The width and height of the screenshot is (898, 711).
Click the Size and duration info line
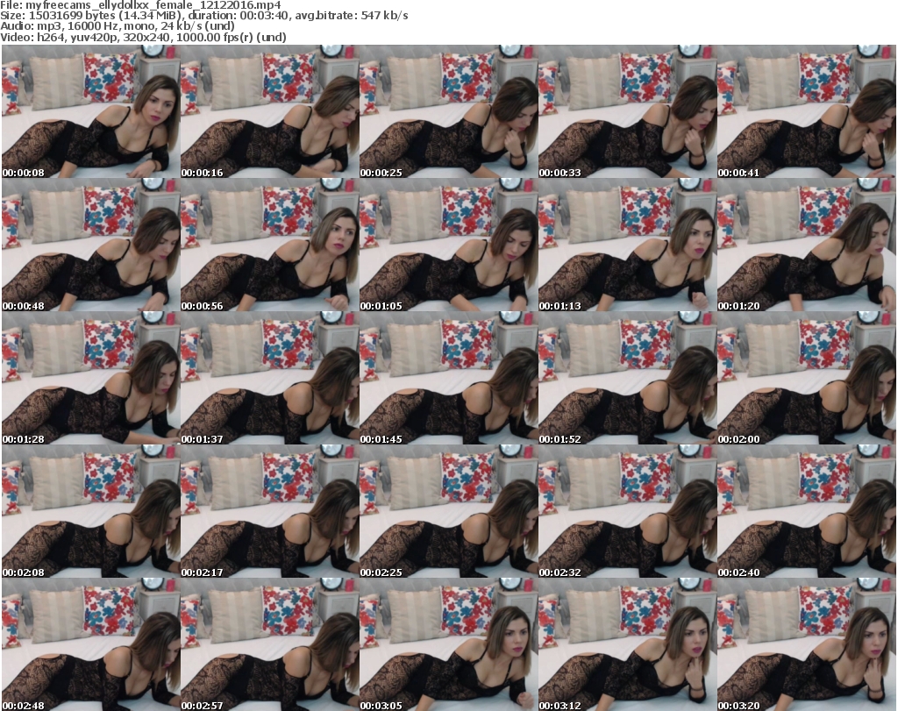[x=203, y=16]
